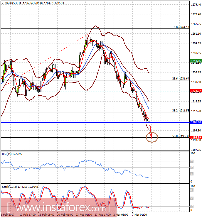Select the blue 1205.00 price tag
Image resolution: width=202 pixels, height=218 pixels.
(x=195, y=122)
